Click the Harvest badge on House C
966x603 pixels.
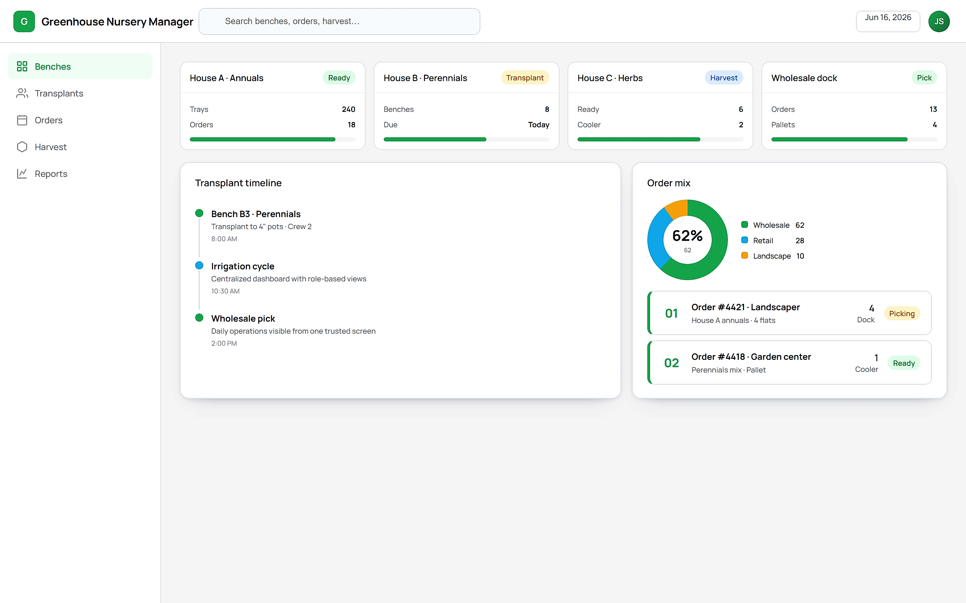(x=724, y=78)
